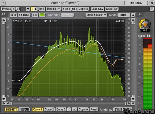Click the Inv curve button
Screen dimensions: 155x114
coord(74,109)
